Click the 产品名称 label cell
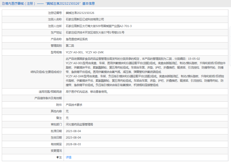Viewport: 231px width, 163px height. [33, 39]
